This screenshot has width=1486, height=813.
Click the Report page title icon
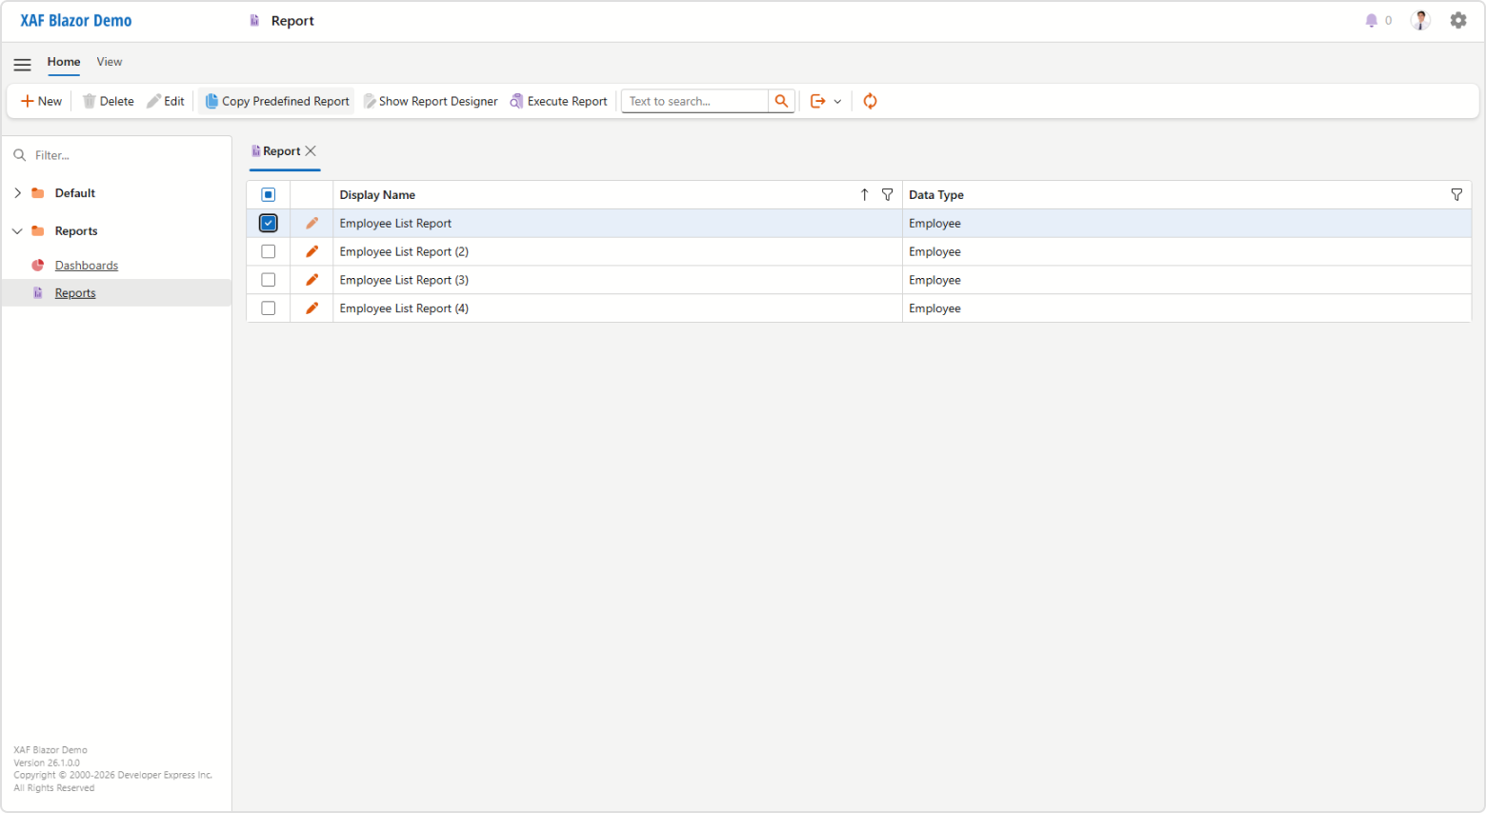pos(254,20)
